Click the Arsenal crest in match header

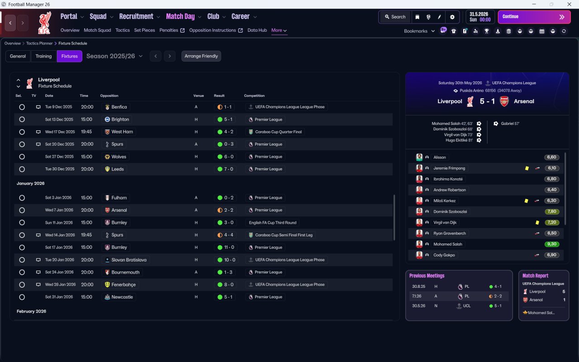504,101
